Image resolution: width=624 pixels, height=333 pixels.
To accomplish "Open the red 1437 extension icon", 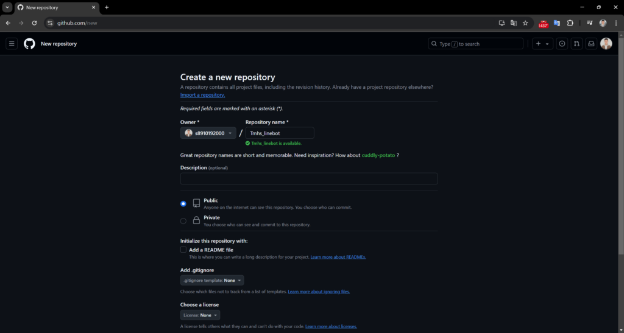I will pyautogui.click(x=544, y=24).
